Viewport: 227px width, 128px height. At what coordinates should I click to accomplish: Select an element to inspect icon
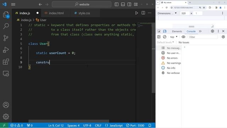pyautogui.click(x=159, y=31)
